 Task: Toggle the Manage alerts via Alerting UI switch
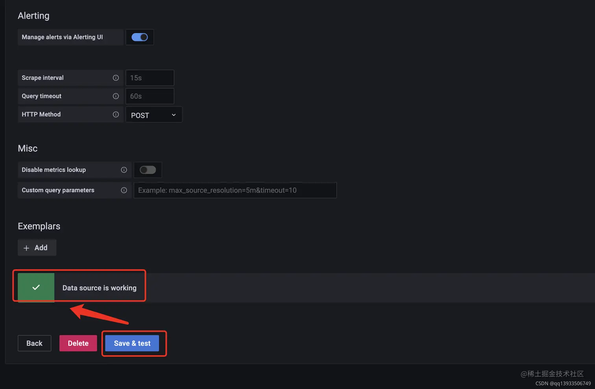click(140, 37)
